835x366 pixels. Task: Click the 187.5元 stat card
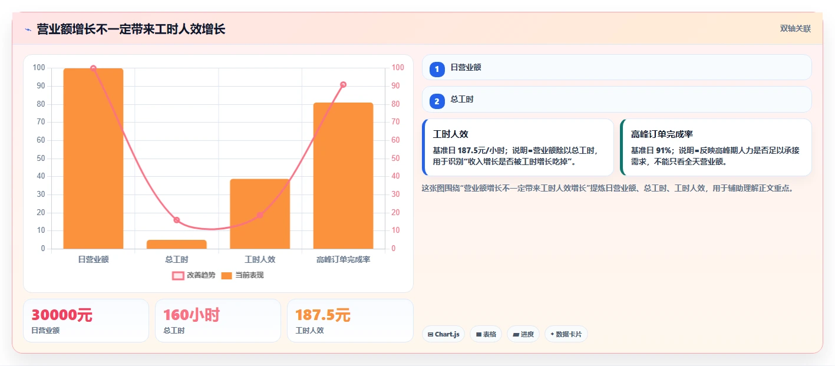350,321
